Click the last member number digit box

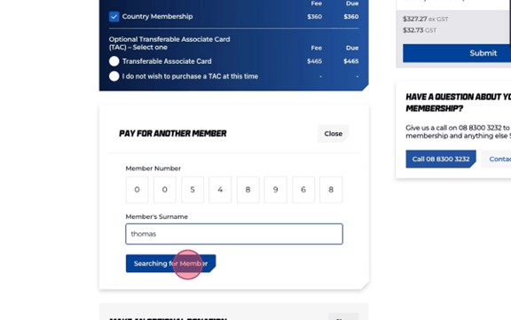click(x=331, y=190)
